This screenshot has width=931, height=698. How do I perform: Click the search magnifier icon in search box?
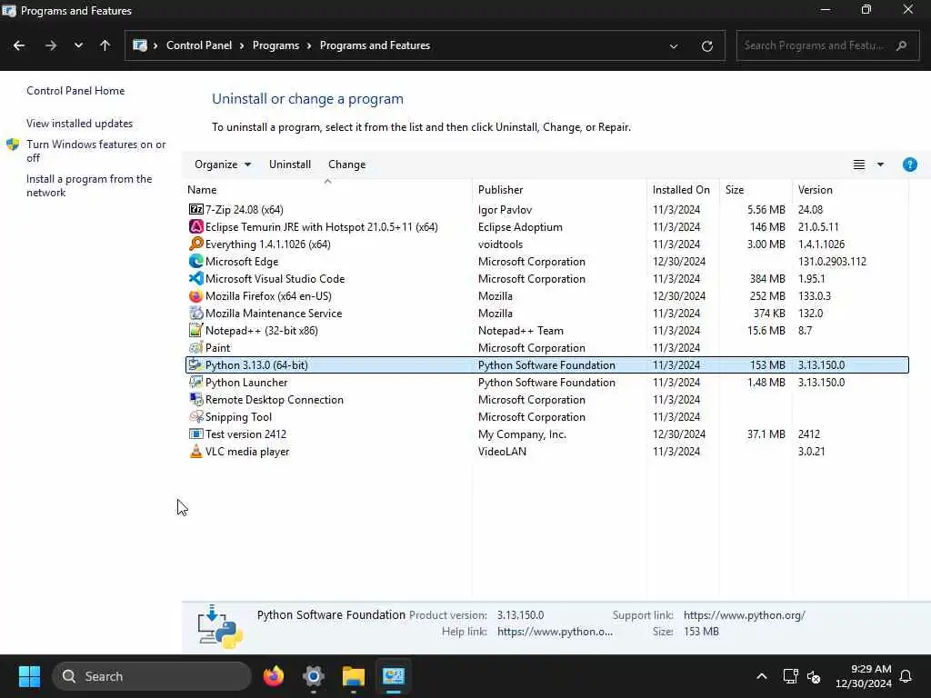(x=901, y=45)
